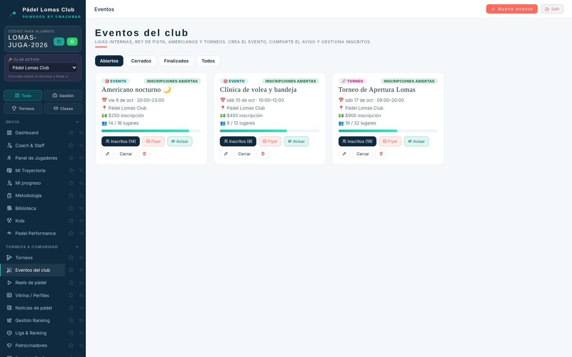Star the Kids sidebar item
572x357 pixels.
(x=71, y=221)
